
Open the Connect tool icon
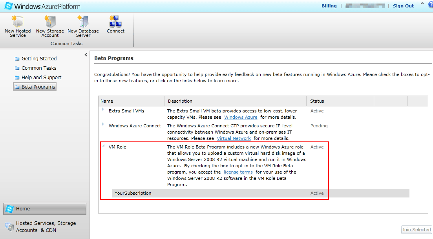115,21
